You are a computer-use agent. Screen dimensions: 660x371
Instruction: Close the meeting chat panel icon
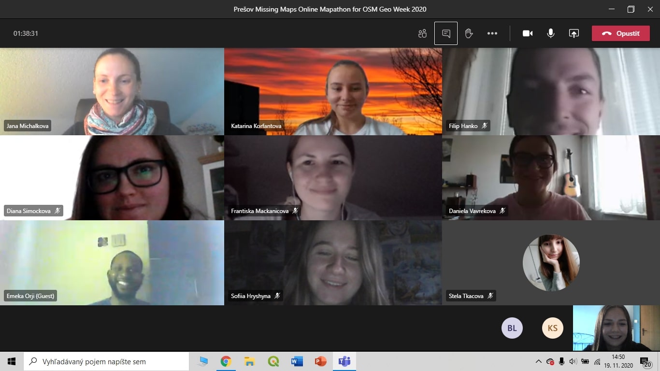[446, 33]
